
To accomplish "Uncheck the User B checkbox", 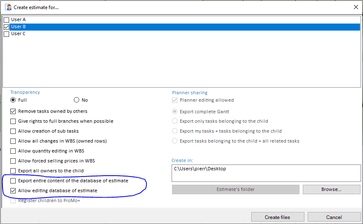I will point(6,27).
